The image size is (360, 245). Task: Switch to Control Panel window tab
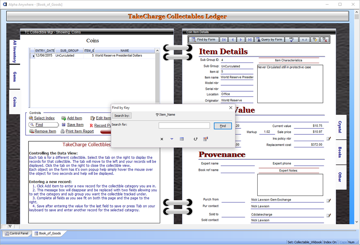pos(17,233)
